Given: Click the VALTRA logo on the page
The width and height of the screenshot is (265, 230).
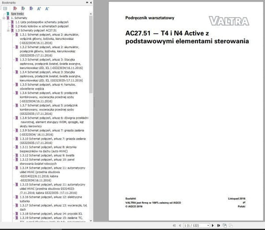Looking at the screenshot, I should pos(229,21).
